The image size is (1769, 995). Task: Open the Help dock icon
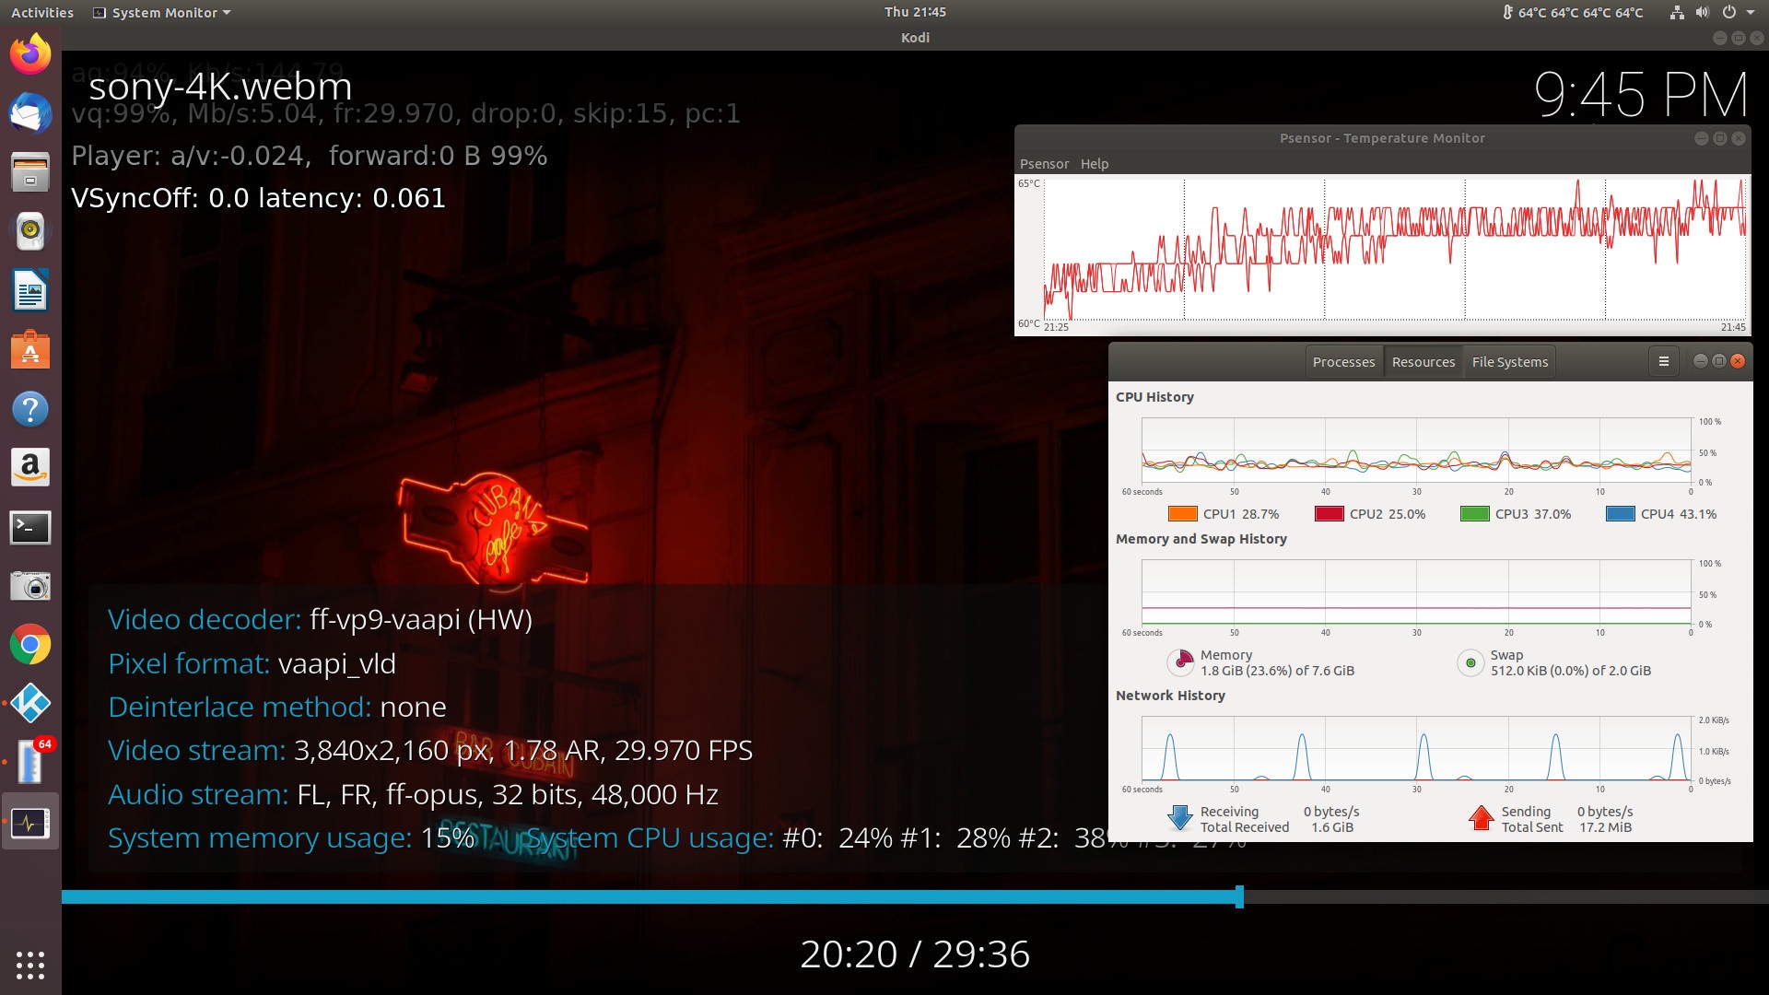click(30, 409)
